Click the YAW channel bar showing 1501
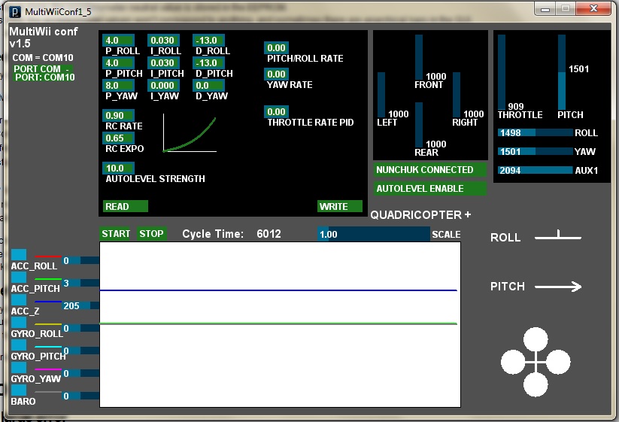 tap(536, 151)
